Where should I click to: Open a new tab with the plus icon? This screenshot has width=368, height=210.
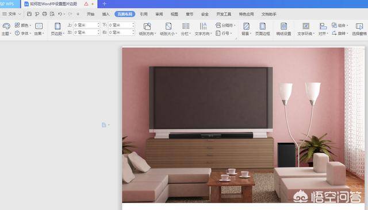[x=104, y=4]
